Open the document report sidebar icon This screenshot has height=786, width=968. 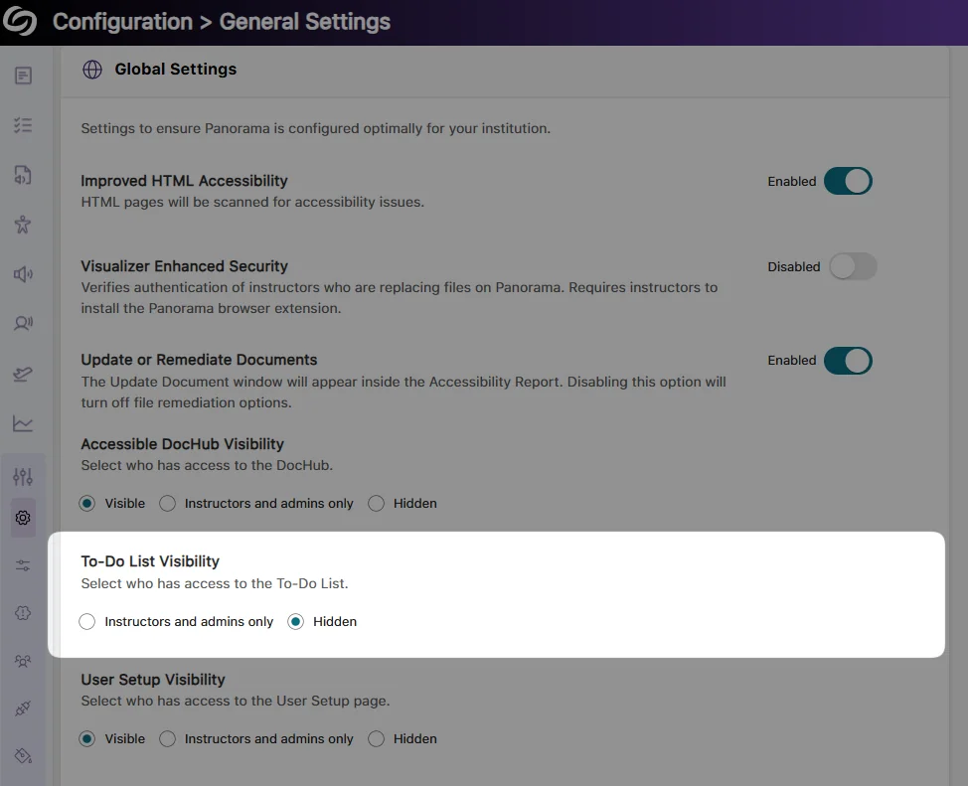(x=23, y=76)
